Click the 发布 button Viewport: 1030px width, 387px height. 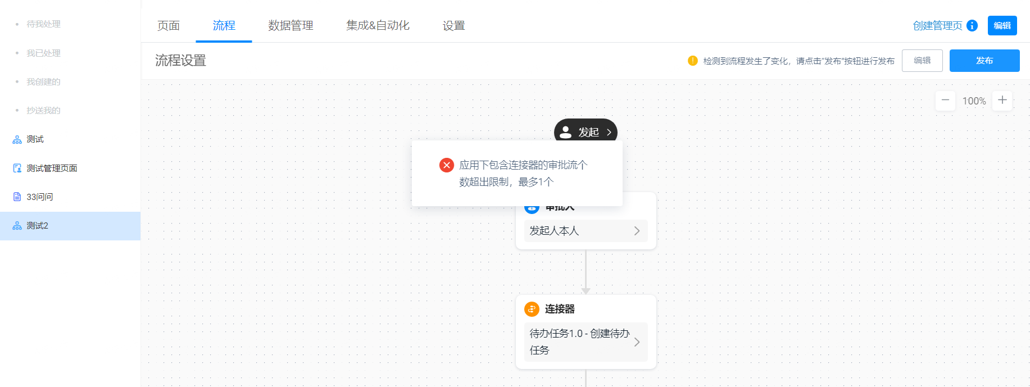(x=984, y=61)
